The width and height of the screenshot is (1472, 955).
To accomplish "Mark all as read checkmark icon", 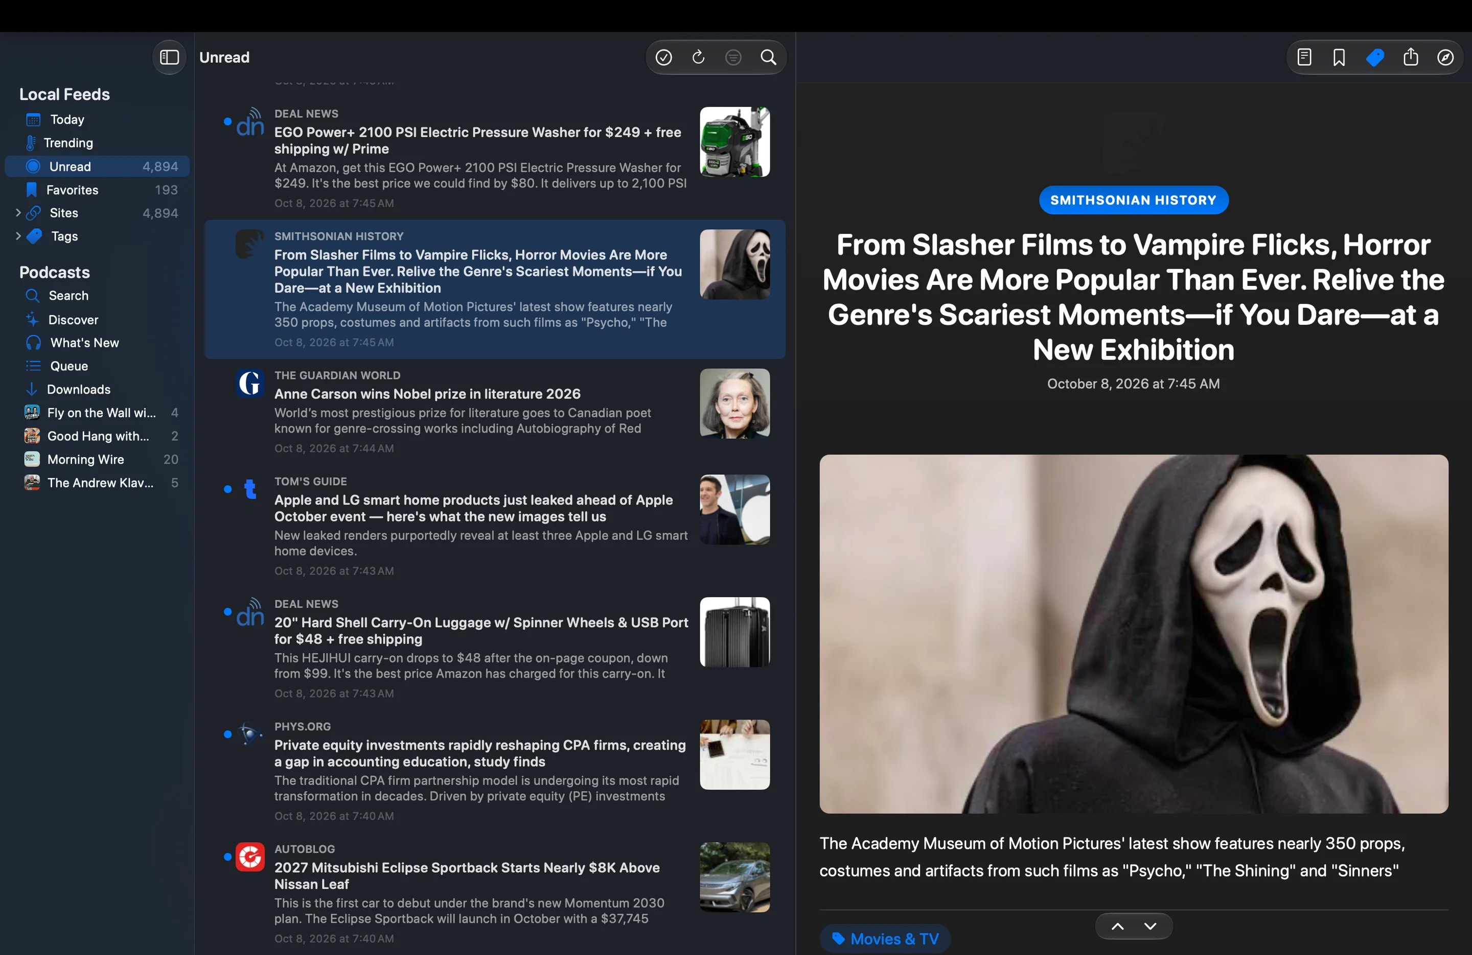I will pyautogui.click(x=663, y=58).
